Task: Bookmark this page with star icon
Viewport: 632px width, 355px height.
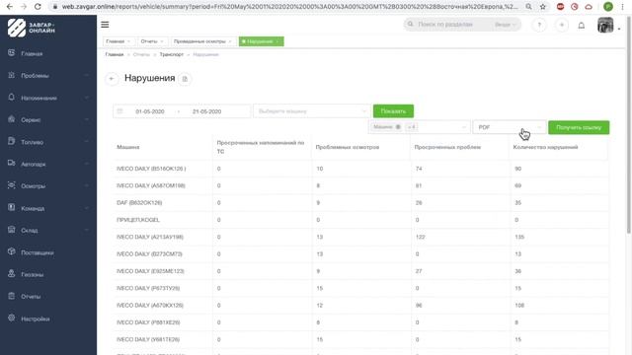Action: click(542, 7)
